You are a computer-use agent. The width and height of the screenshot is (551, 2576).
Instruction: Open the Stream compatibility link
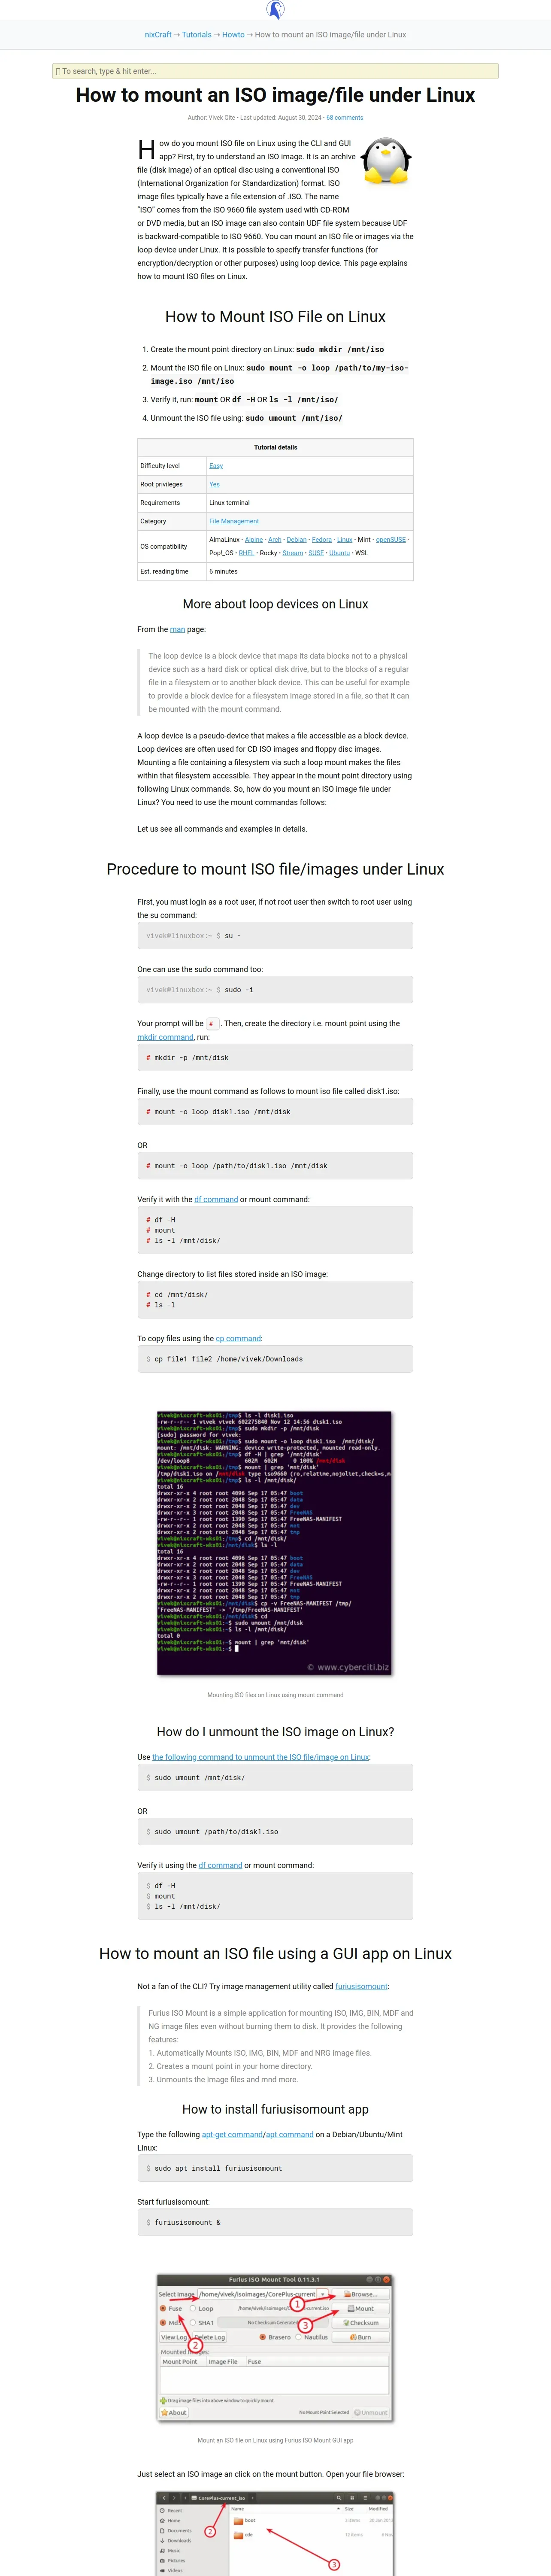[x=293, y=553]
